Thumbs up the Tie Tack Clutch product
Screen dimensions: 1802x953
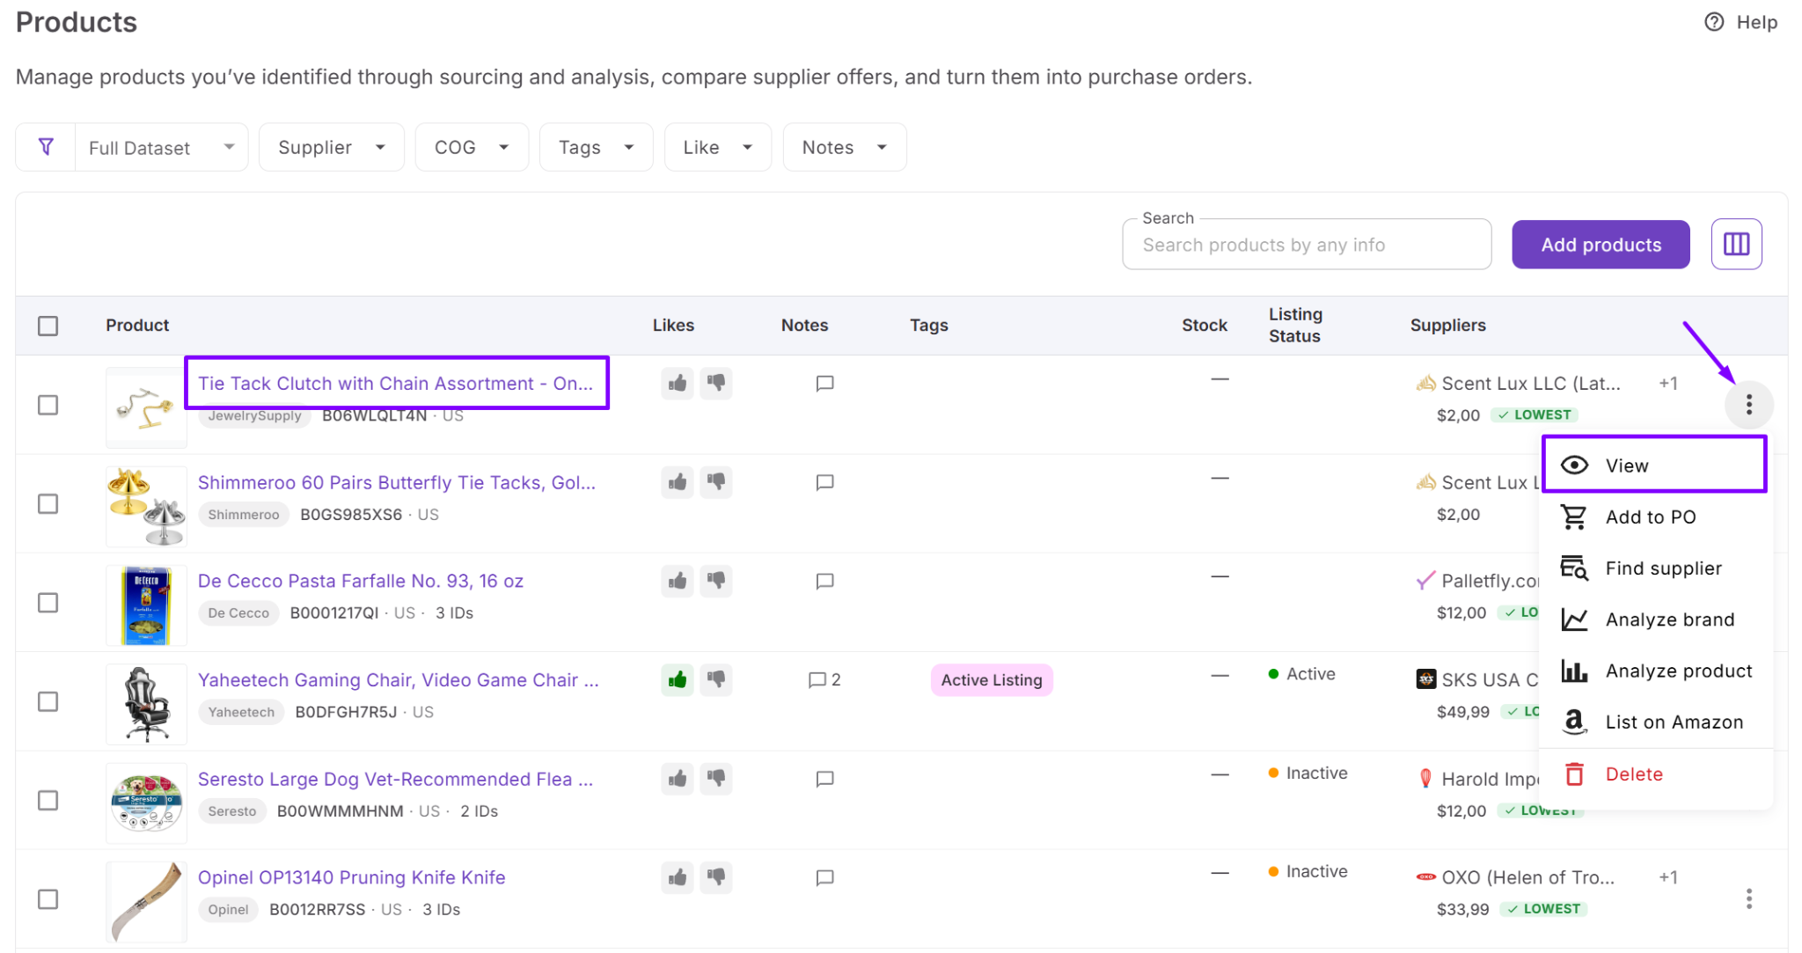pos(678,383)
